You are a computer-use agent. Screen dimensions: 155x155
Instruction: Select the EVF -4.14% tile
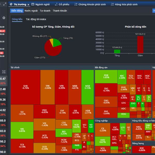pos(62,112)
